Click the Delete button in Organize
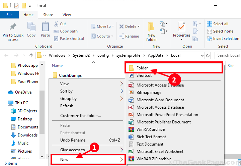Screen dimensions: 241x166 130,26
